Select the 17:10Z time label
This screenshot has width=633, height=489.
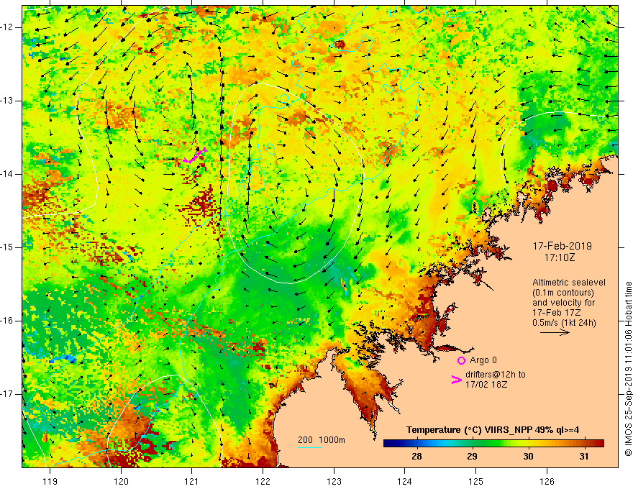click(x=559, y=257)
